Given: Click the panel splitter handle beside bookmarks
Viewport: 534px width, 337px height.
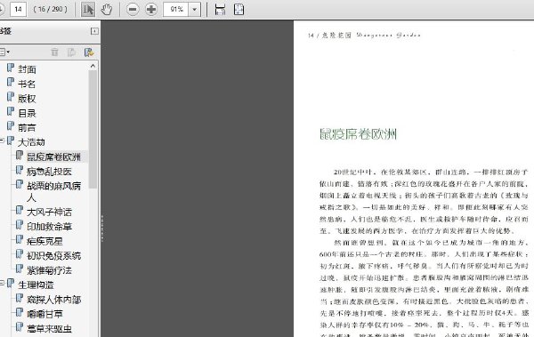Looking at the screenshot, I should point(101,228).
